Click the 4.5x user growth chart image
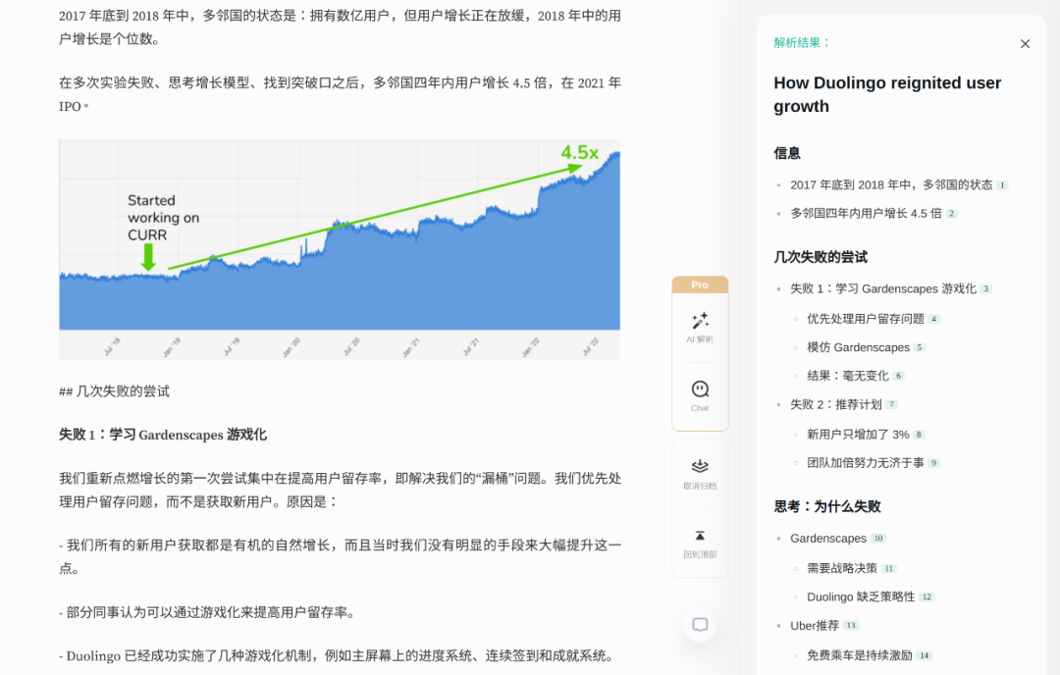The width and height of the screenshot is (1060, 675). pyautogui.click(x=340, y=249)
